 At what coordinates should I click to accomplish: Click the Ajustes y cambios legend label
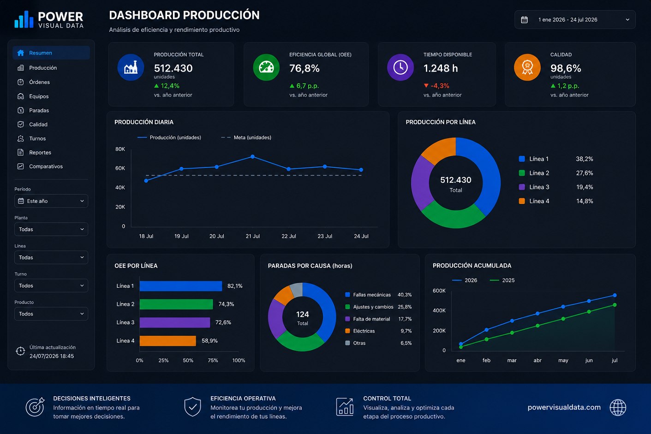(x=373, y=307)
